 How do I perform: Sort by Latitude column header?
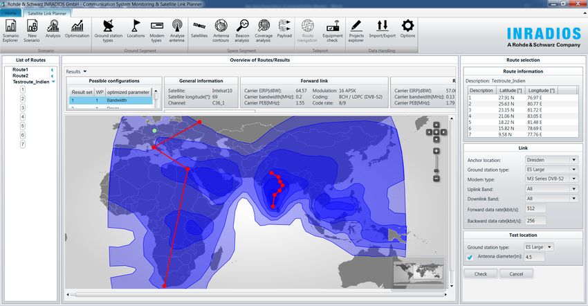pyautogui.click(x=511, y=91)
